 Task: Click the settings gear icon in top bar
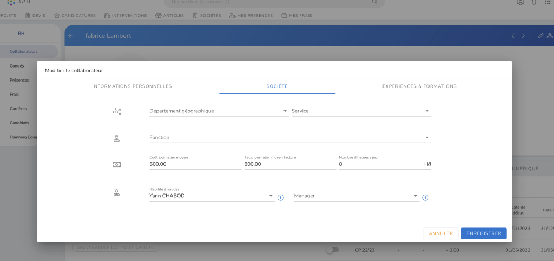pyautogui.click(x=520, y=2)
